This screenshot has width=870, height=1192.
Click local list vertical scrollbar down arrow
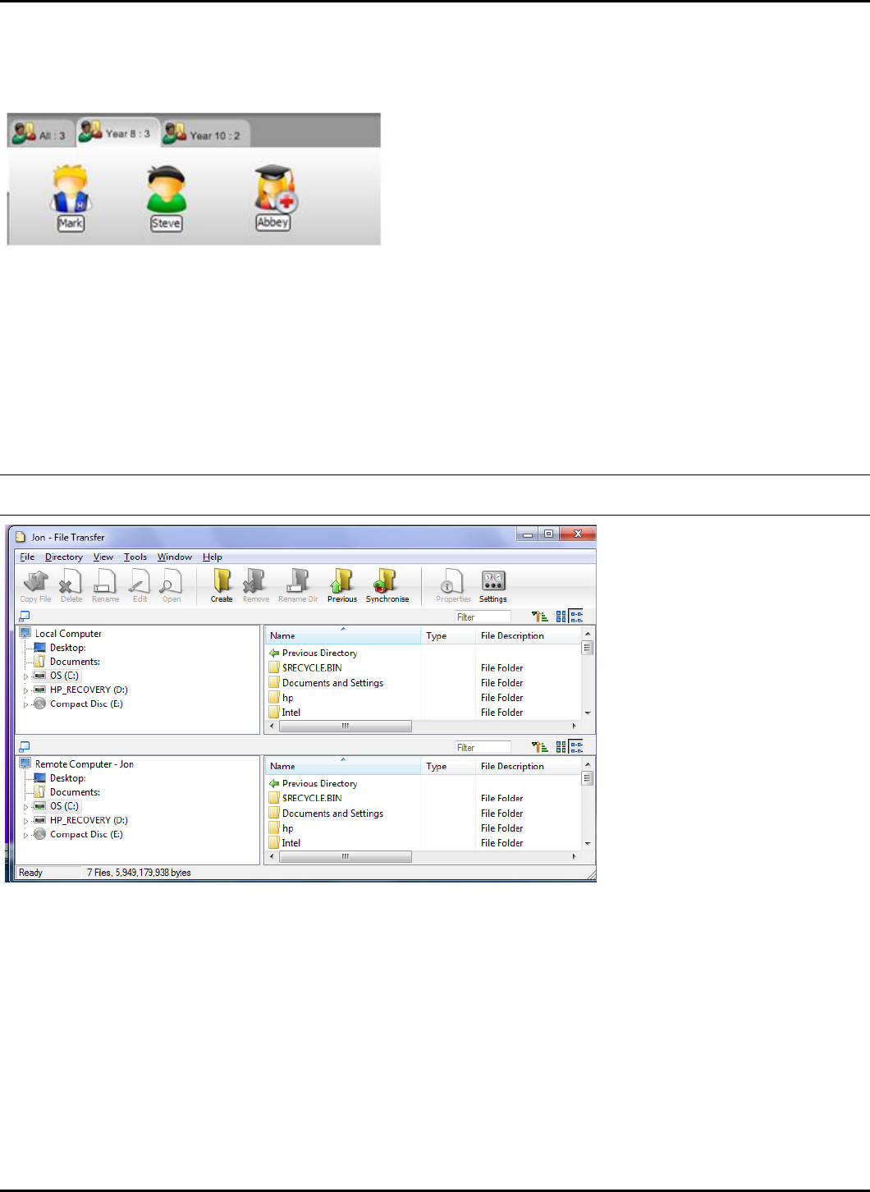coord(587,713)
